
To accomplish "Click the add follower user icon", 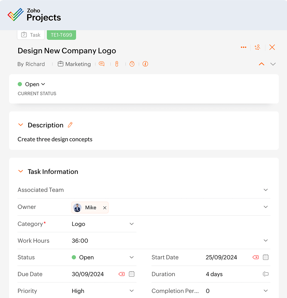I will tap(257, 47).
